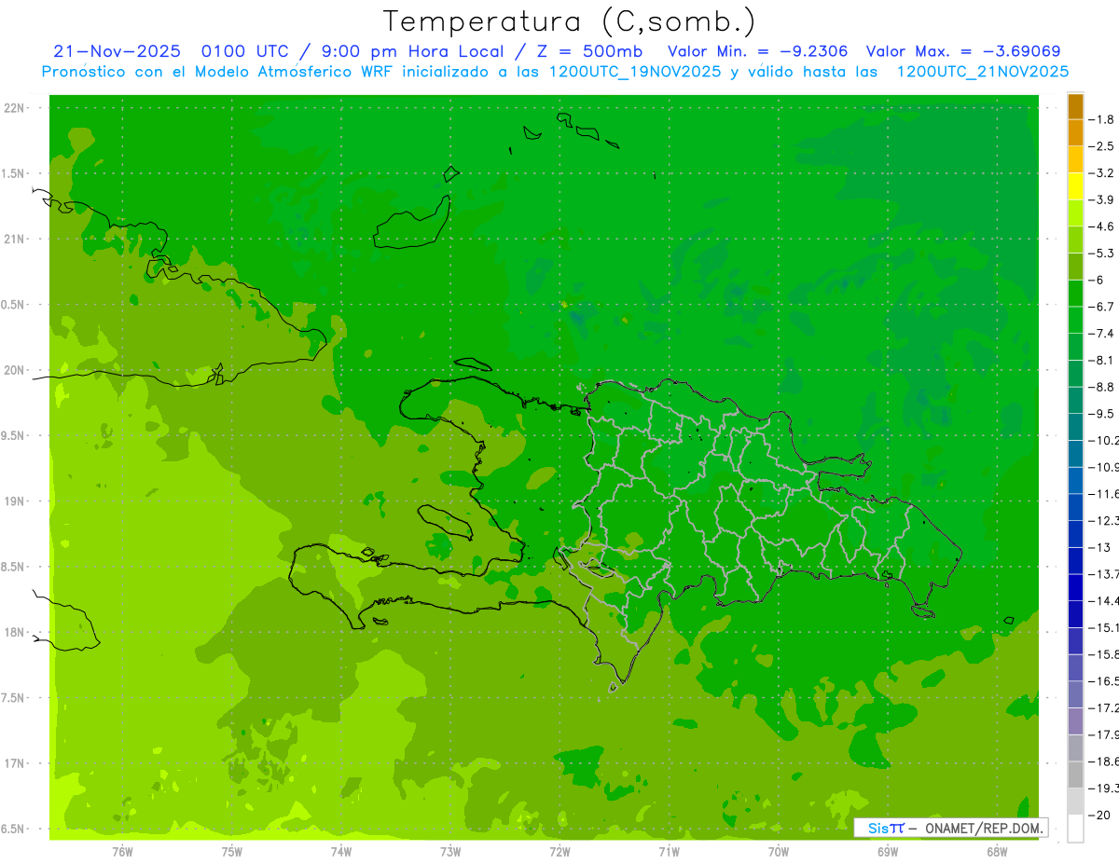Click the '76W' longitude axis label

[x=122, y=853]
